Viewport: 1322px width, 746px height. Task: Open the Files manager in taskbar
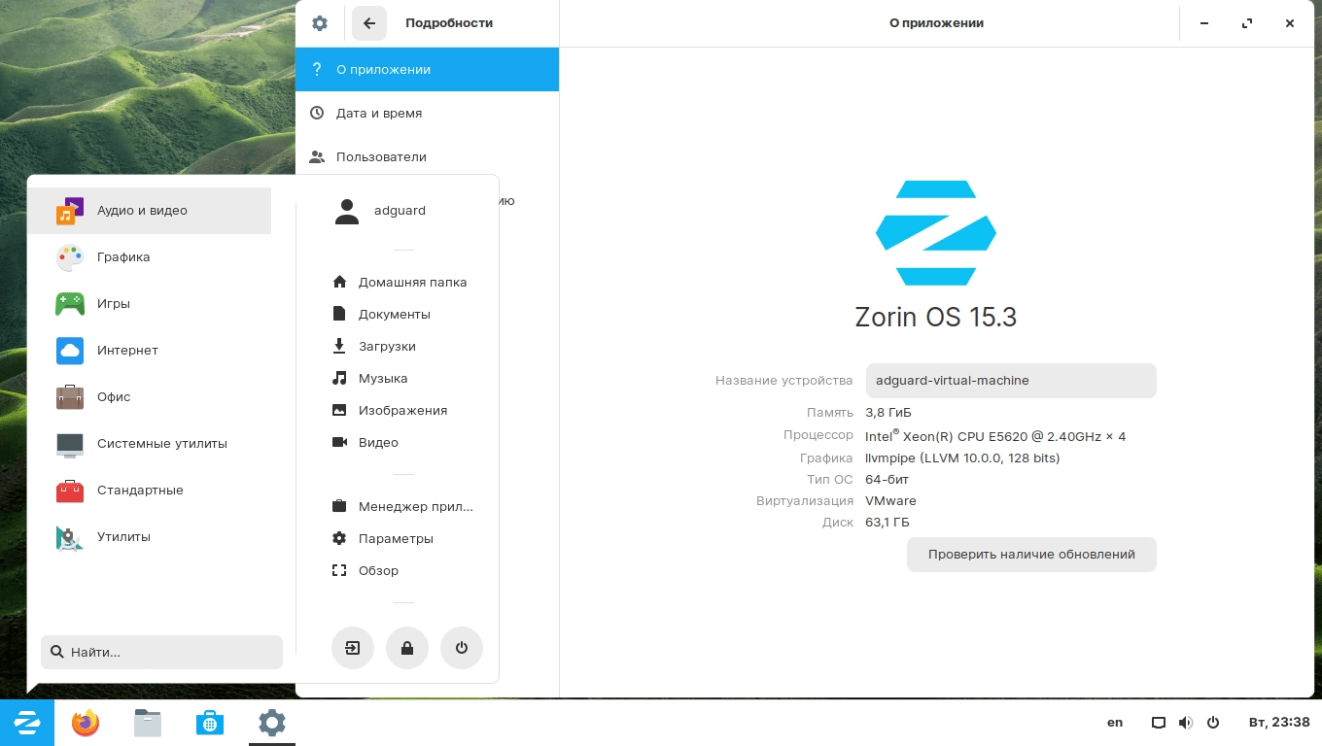[148, 723]
